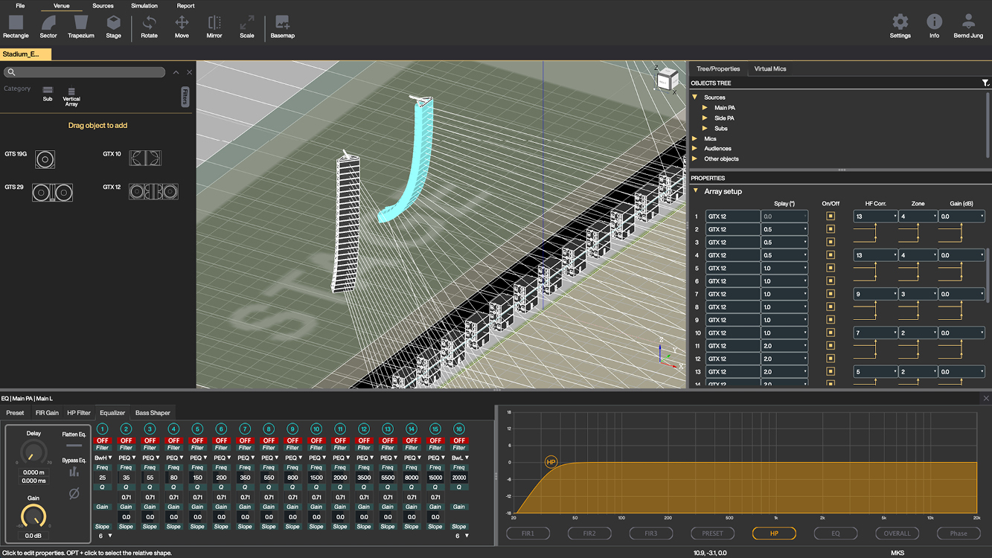Toggle On/Off checkbox for array row 1
This screenshot has height=558, width=992.
pos(831,217)
